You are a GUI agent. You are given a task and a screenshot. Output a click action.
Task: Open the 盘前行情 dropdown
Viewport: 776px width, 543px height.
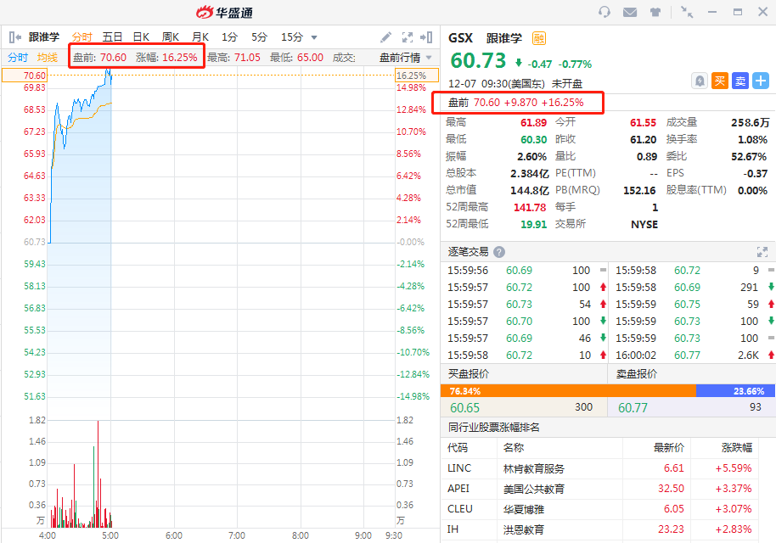click(x=405, y=58)
